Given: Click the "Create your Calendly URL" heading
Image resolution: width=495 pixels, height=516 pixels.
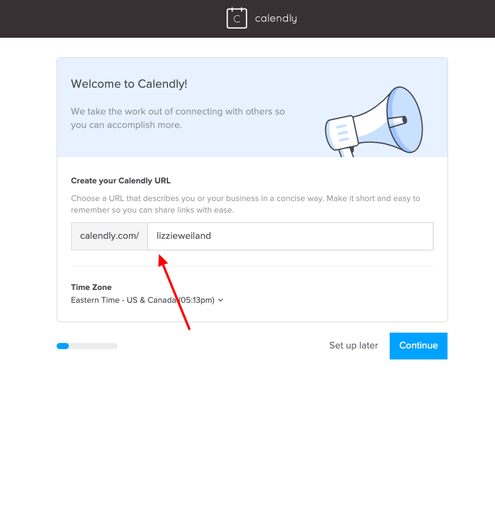Looking at the screenshot, I should point(121,180).
